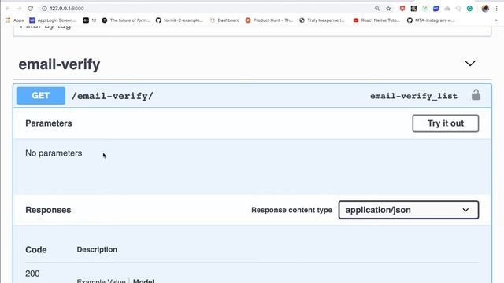Click the Parameters heading
This screenshot has height=283, width=504.
[x=49, y=123]
